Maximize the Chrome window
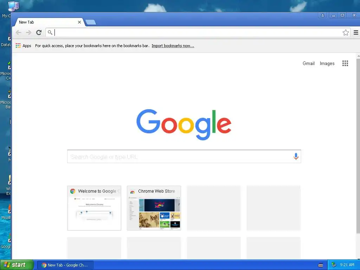360x270 pixels. point(342,15)
